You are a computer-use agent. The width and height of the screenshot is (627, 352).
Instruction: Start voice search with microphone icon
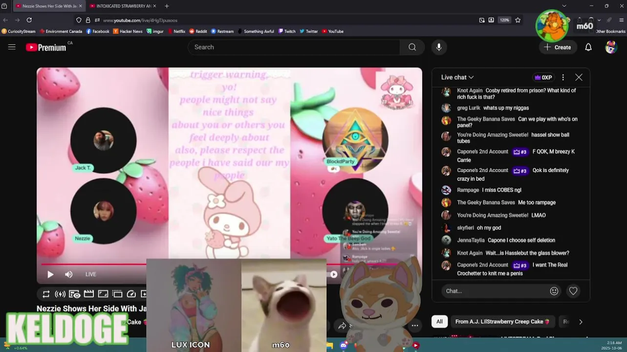pyautogui.click(x=439, y=47)
